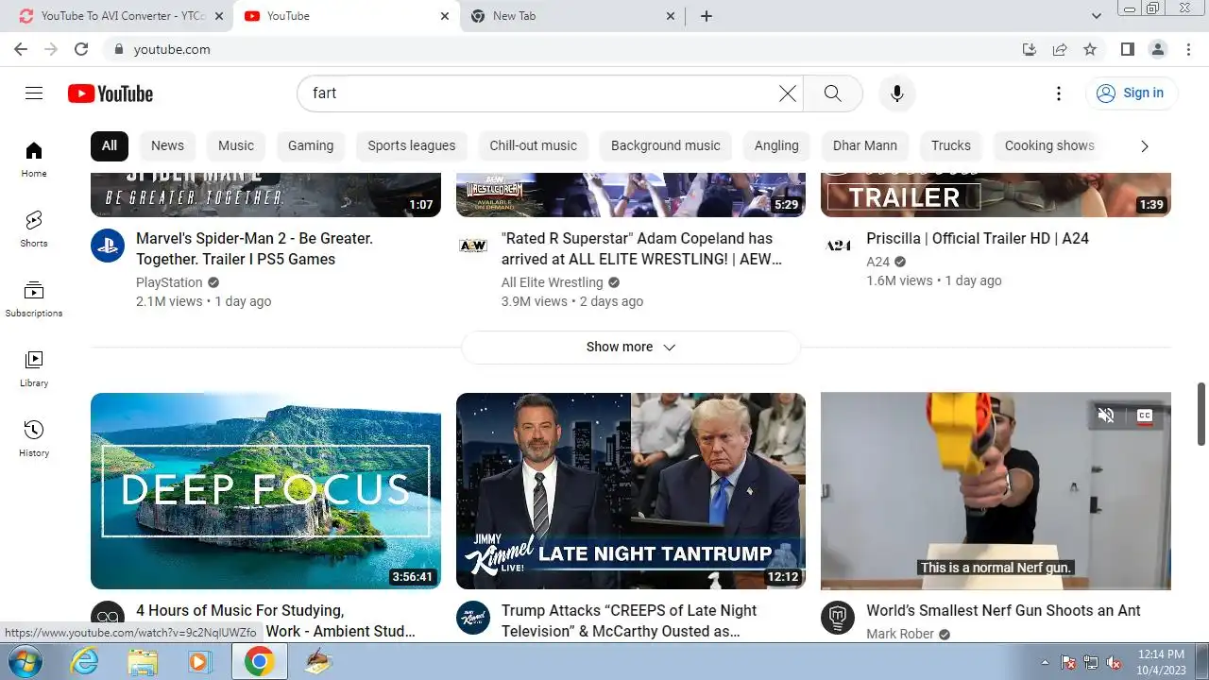Screen dimensions: 1209x680
Task: Click the Sign in button
Action: click(1131, 93)
